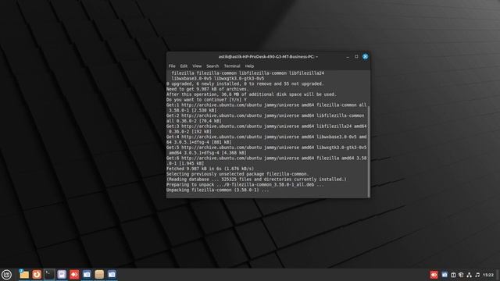Open the red AnyDesk launcher beside the purple app
The height and width of the screenshot is (281, 500).
pos(74,274)
